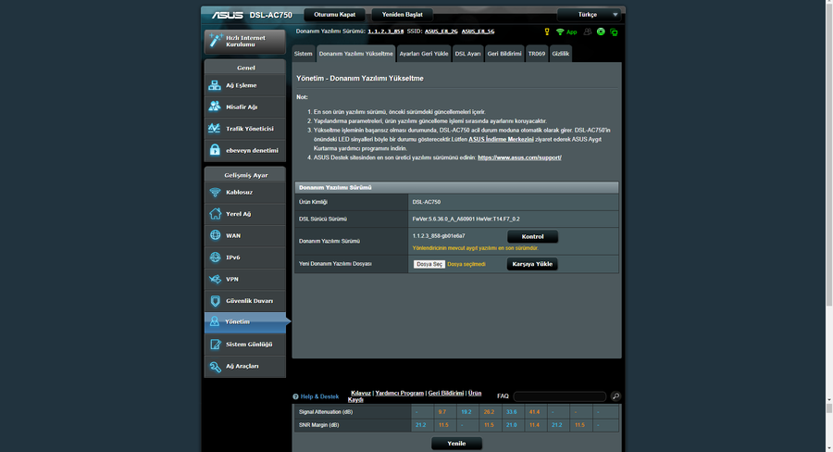Open Güvenlik Duvarı shield icon

click(x=215, y=301)
